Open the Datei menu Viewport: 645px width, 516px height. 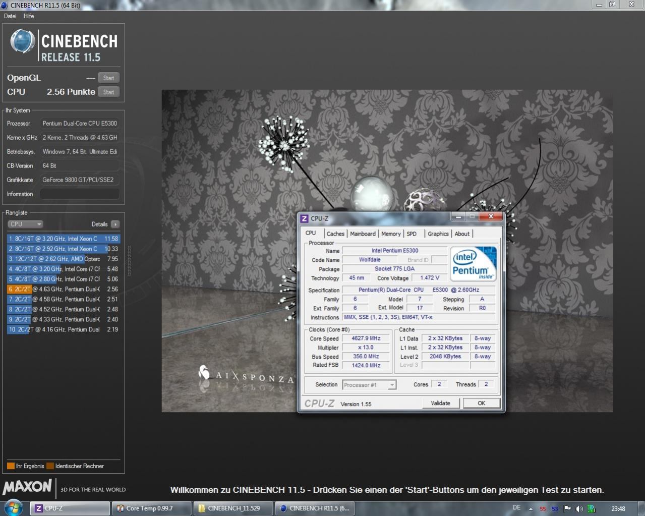pyautogui.click(x=10, y=16)
